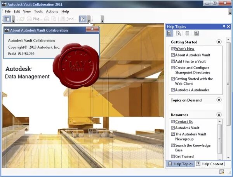
Task: Open the Actions menu
Action: point(52,11)
